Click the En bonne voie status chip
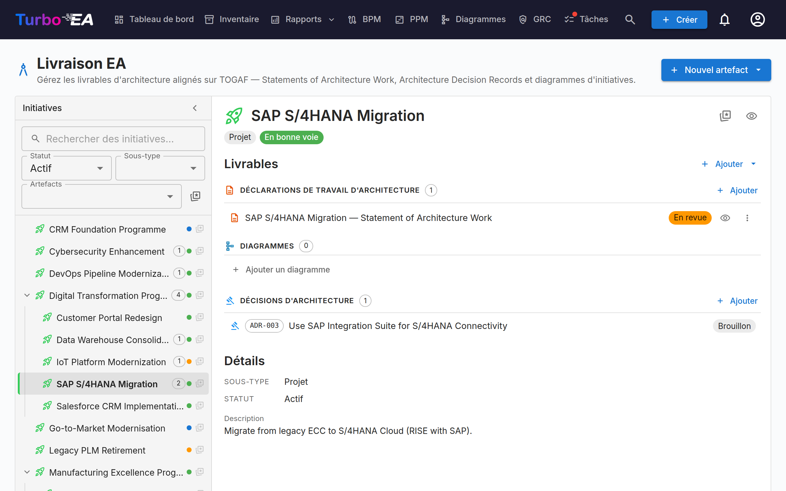Image resolution: width=786 pixels, height=491 pixels. pos(291,137)
